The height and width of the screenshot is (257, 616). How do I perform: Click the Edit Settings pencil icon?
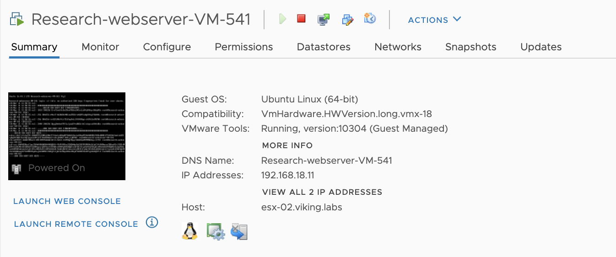click(348, 19)
